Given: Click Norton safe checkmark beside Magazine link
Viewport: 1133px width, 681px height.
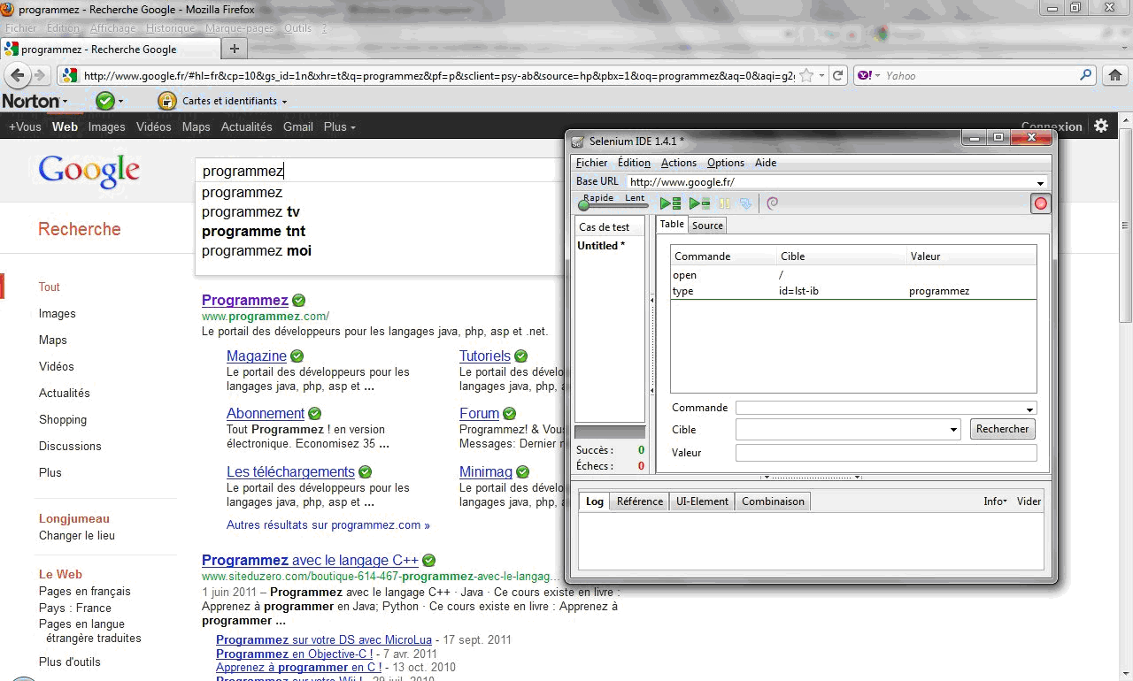Looking at the screenshot, I should (297, 356).
